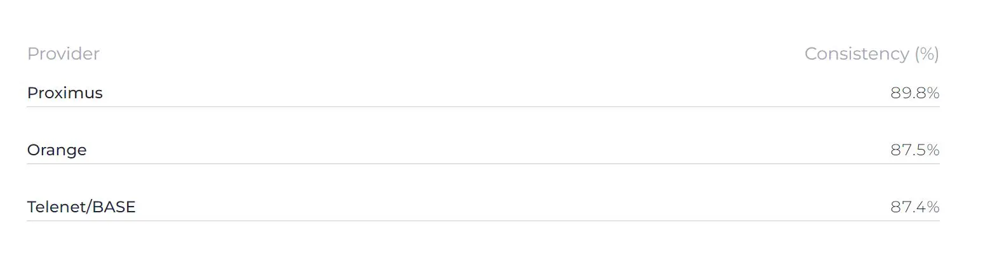
Task: Click the (%) symbol in header
Action: [x=926, y=54]
